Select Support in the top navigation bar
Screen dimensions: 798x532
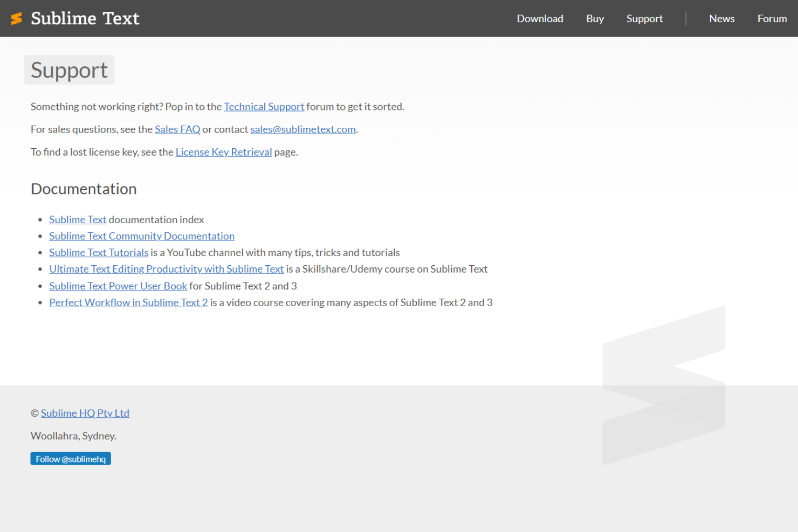tap(644, 19)
